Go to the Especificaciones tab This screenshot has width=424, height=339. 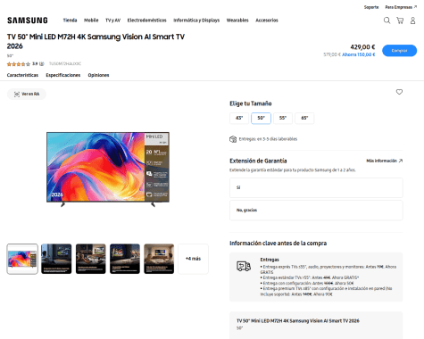coord(63,75)
